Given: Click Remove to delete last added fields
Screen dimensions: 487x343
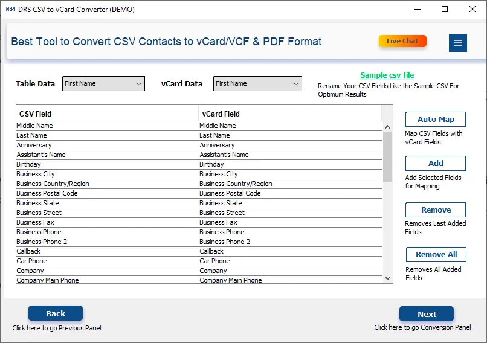Looking at the screenshot, I should coord(436,210).
